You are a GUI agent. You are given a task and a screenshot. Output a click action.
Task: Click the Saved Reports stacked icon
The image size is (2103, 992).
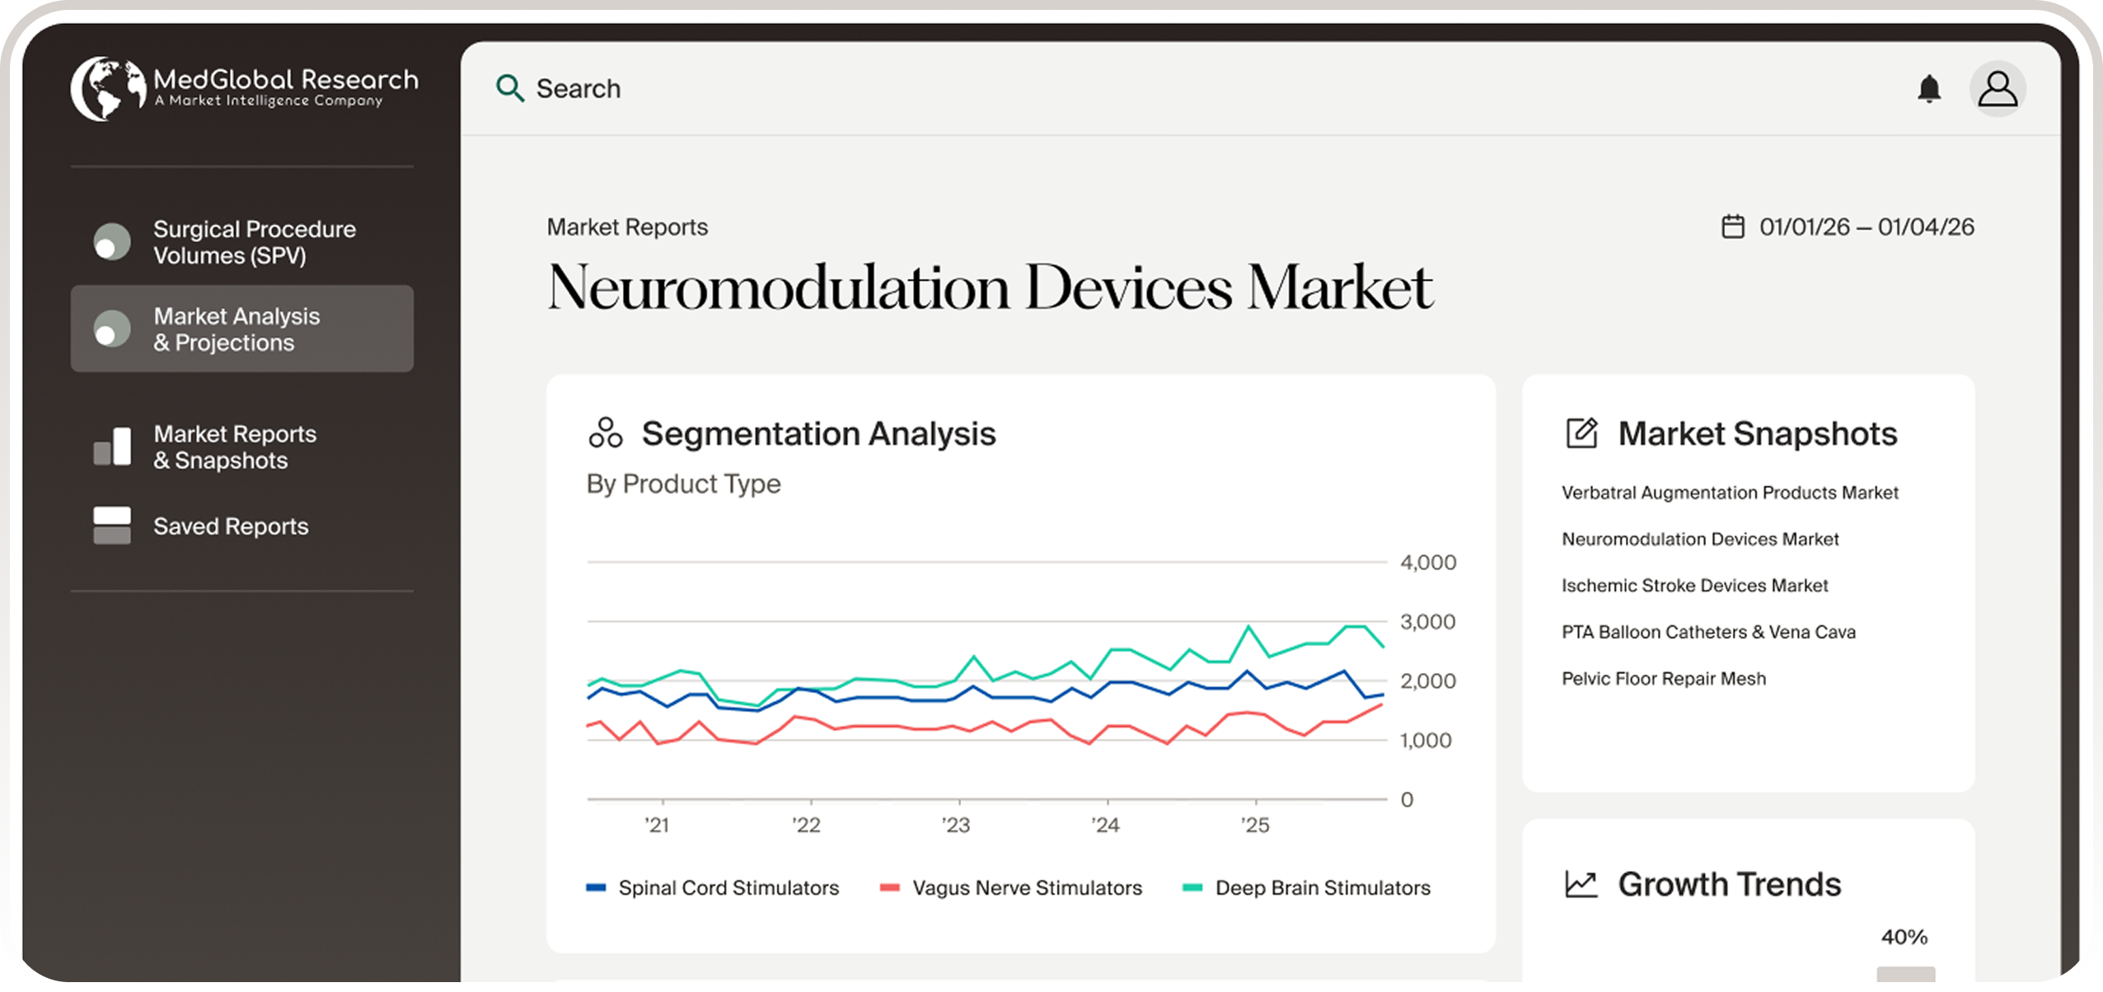click(112, 526)
